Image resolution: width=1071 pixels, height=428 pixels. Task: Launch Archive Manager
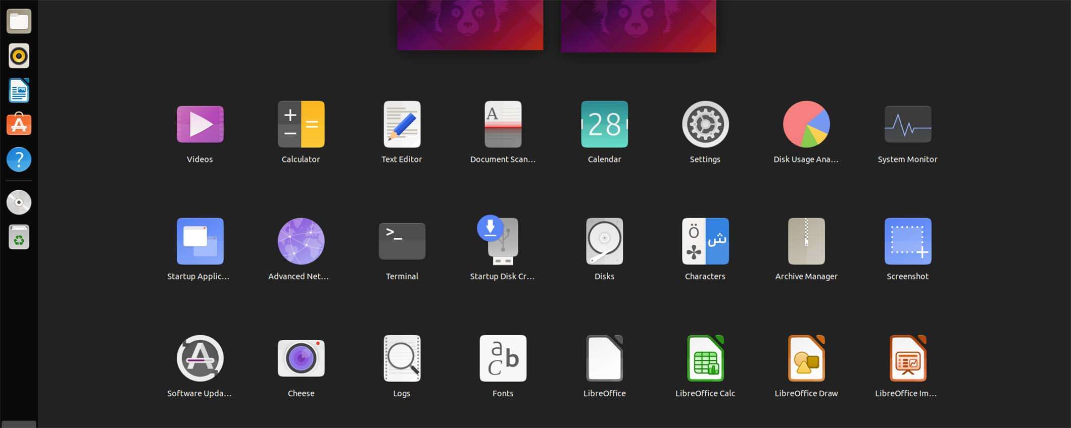[x=806, y=242]
